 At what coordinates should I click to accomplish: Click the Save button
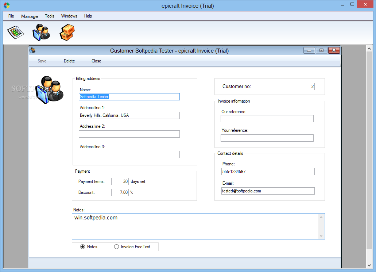coord(42,61)
